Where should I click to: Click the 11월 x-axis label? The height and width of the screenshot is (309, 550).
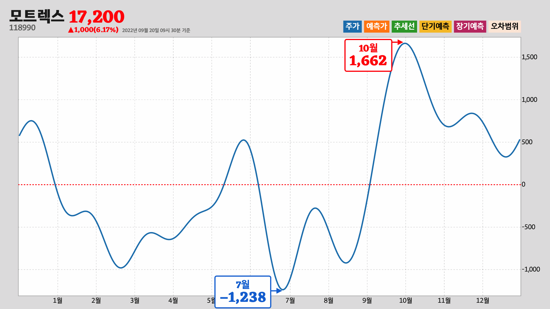tap(444, 300)
